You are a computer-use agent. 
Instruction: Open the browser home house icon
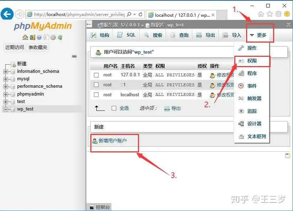click(x=261, y=14)
